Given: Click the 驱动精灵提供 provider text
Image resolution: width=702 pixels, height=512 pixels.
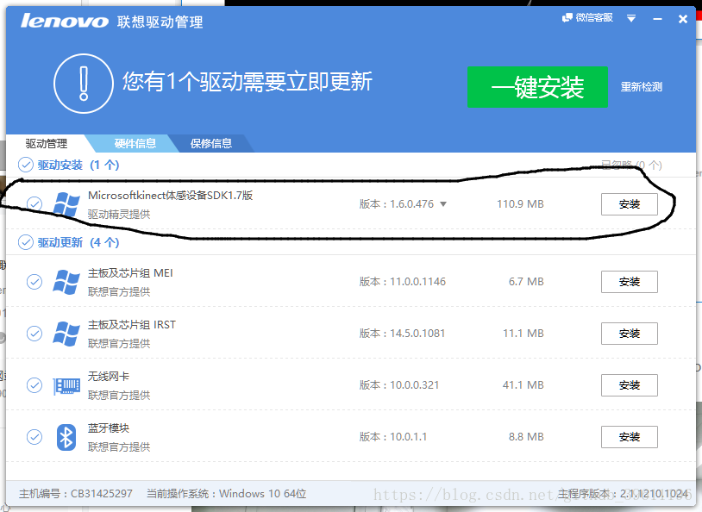Looking at the screenshot, I should tap(119, 215).
